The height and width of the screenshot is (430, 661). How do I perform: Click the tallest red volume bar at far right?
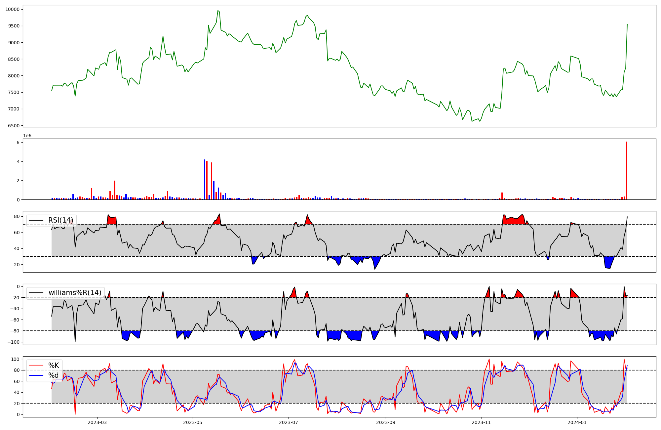627,171
